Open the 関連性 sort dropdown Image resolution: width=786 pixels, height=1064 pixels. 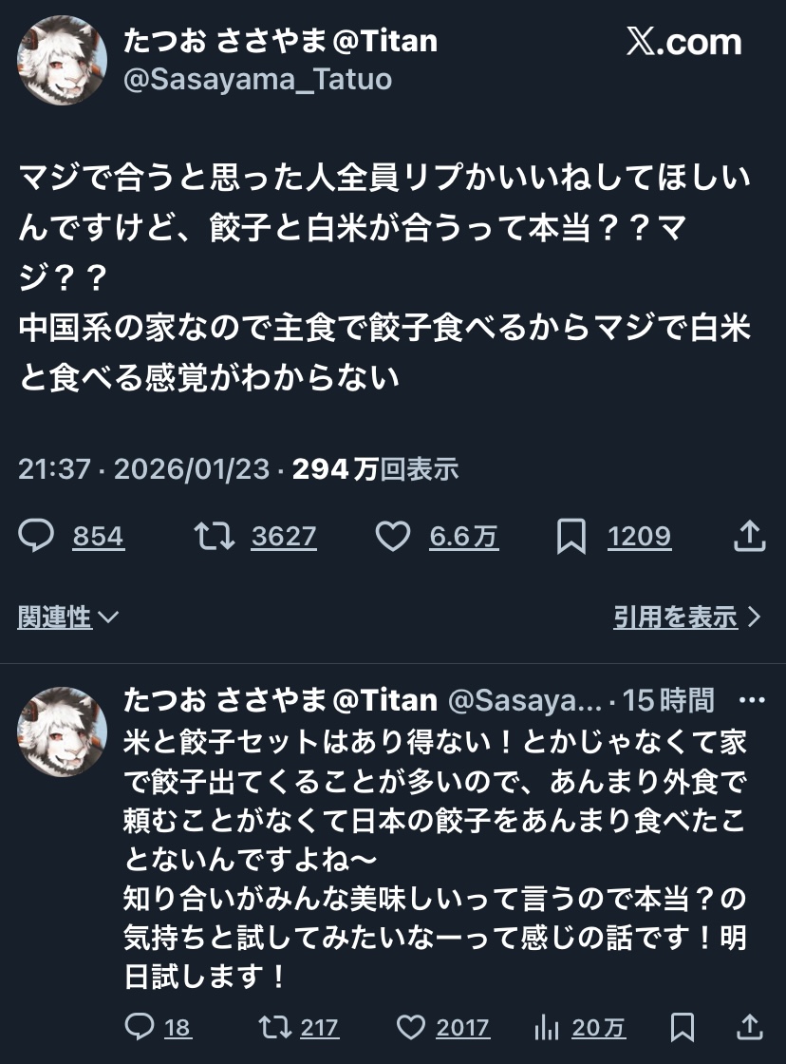point(68,617)
